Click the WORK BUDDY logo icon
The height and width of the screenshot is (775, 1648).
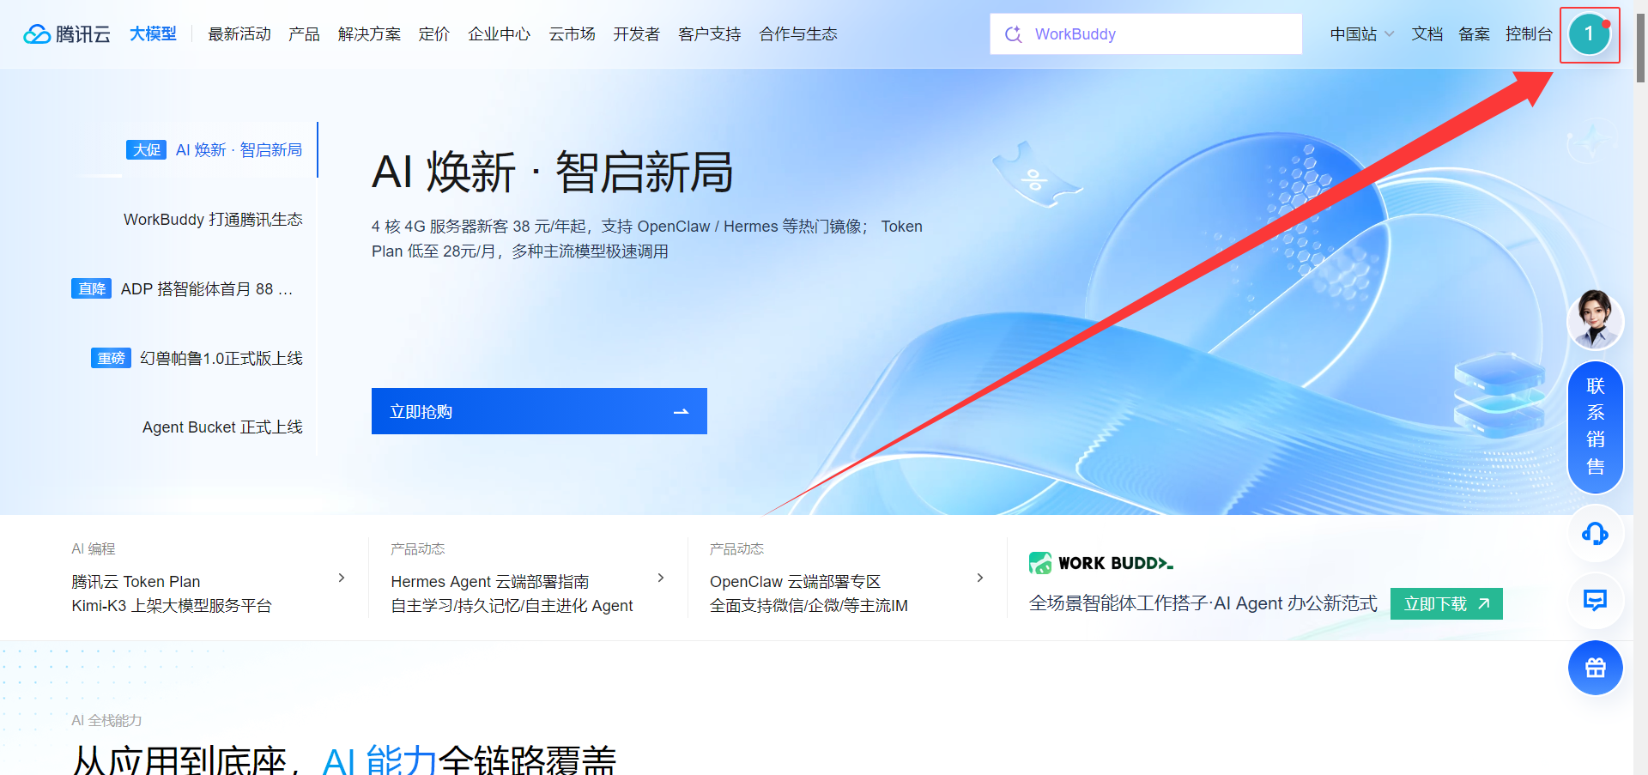tap(1040, 563)
